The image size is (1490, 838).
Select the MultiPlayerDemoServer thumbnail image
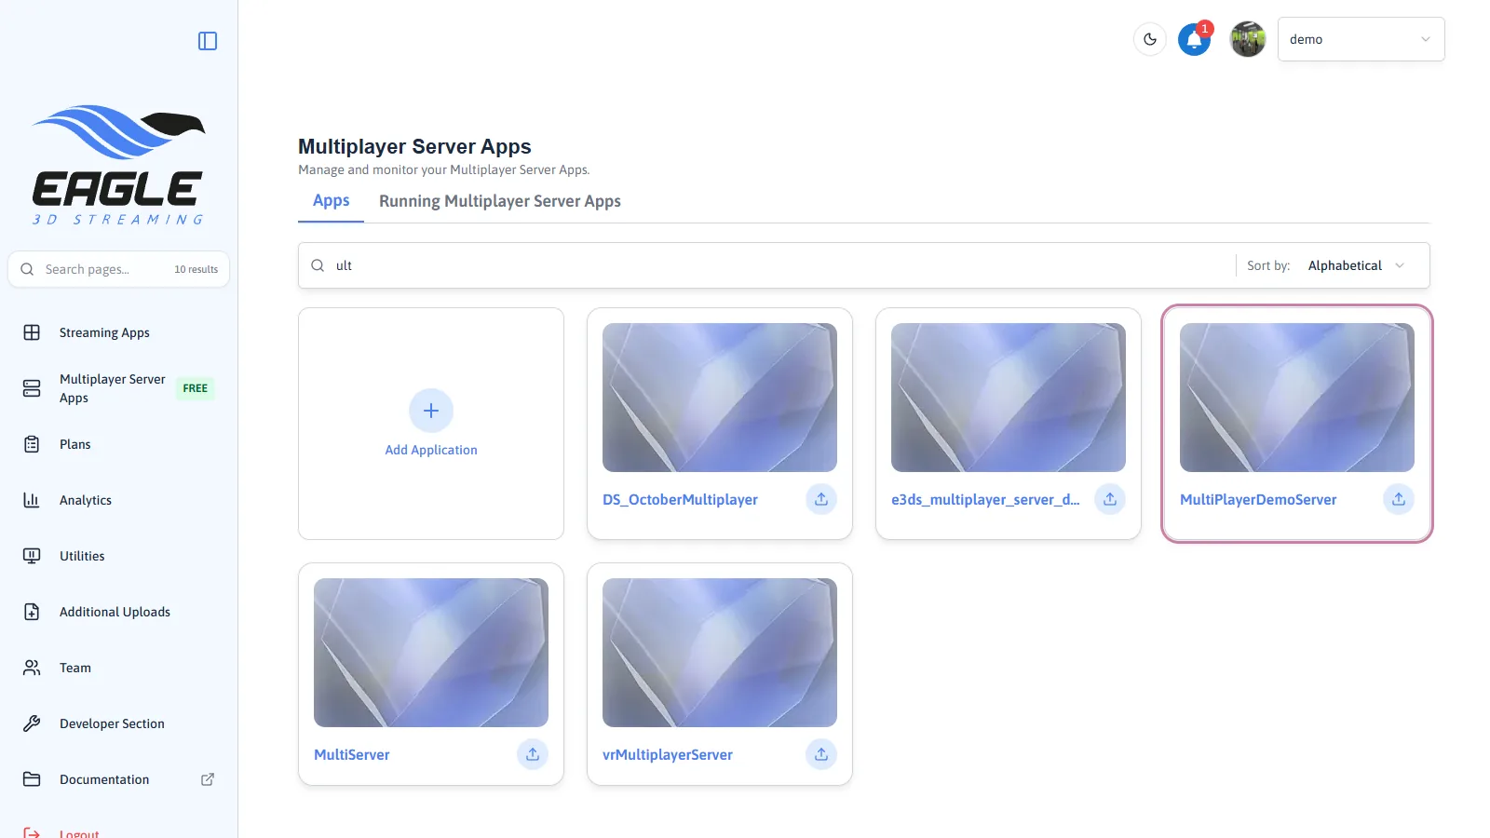1297,398
